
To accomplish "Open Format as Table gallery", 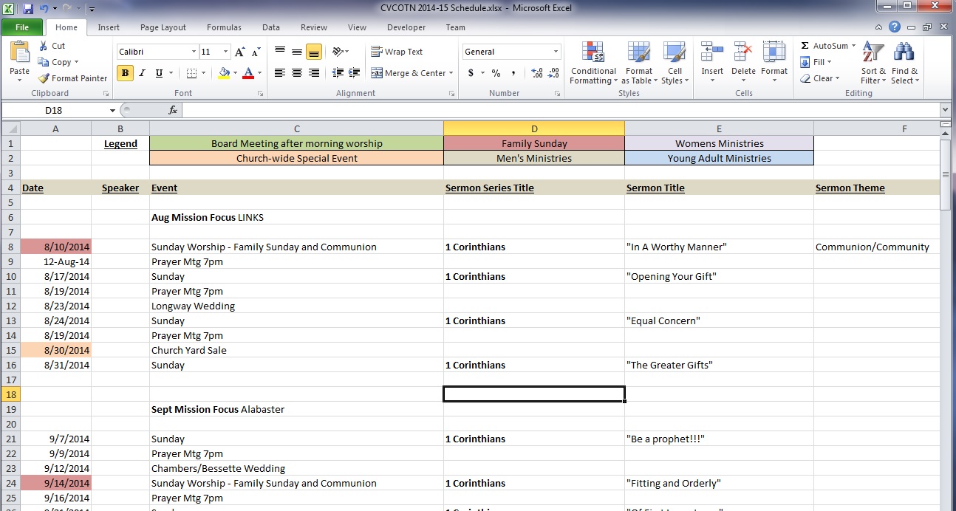I will click(x=639, y=64).
